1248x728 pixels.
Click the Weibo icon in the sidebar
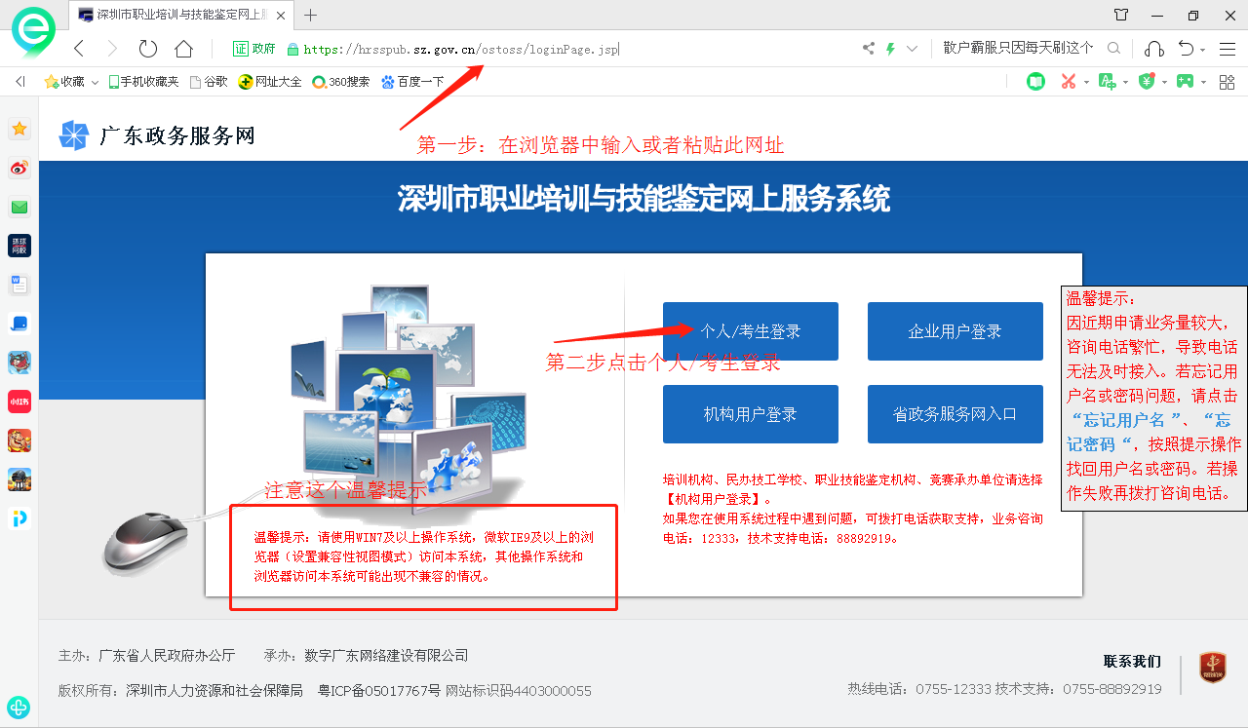tap(19, 169)
